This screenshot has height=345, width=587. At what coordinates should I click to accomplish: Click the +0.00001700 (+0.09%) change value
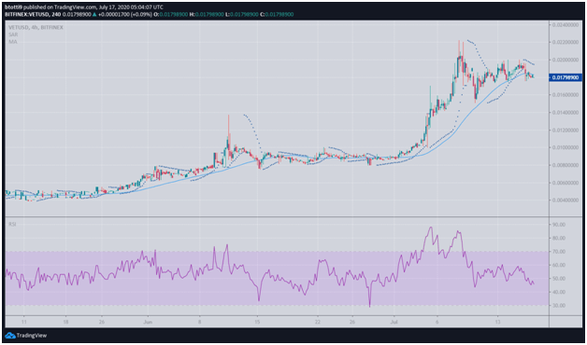[x=123, y=14]
